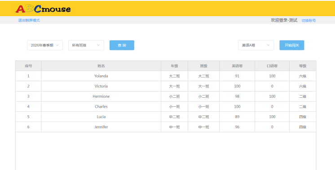335x170 pixels.
Task: Click Yolanda's 美语卷 score 91
Action: pyautogui.click(x=237, y=76)
